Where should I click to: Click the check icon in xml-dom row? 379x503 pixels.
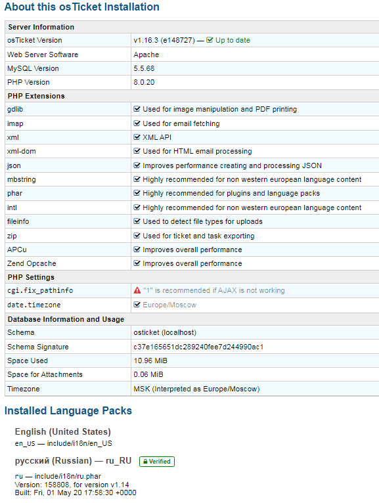point(137,151)
